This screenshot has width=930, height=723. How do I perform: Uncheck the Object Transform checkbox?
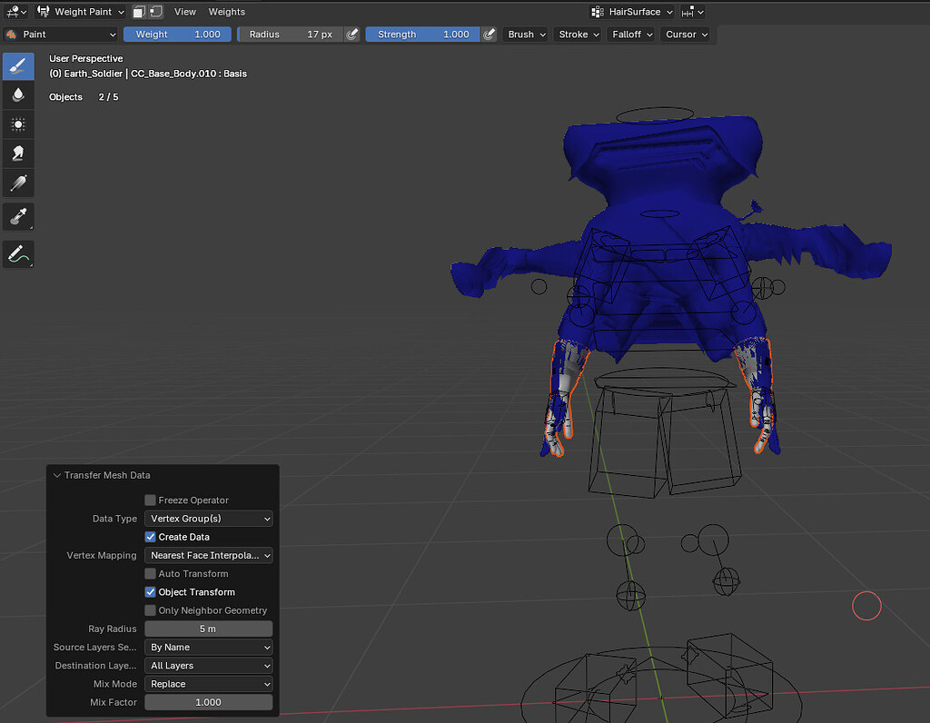point(151,592)
